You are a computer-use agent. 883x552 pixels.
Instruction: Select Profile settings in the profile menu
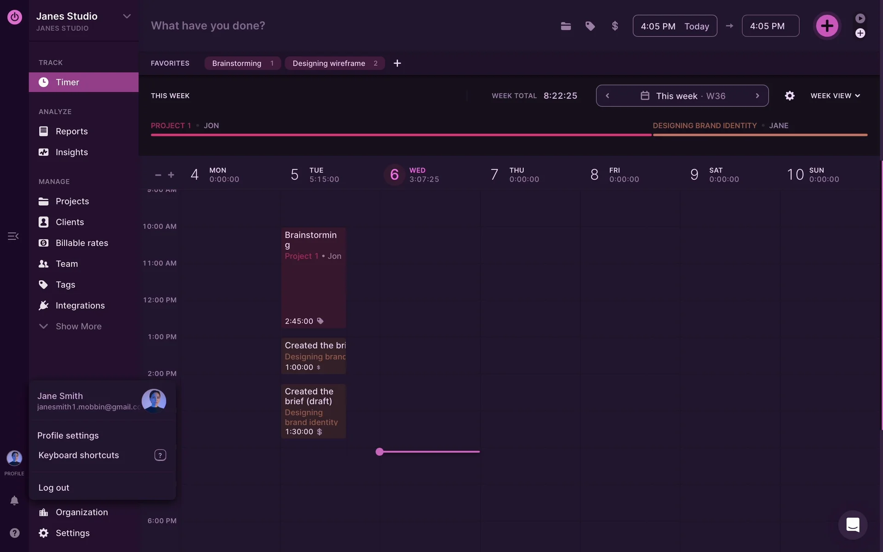click(x=68, y=435)
